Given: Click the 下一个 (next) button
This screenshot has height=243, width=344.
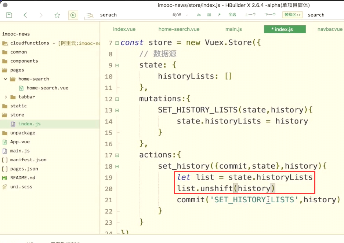Looking at the screenshot, I should pos(270,15).
